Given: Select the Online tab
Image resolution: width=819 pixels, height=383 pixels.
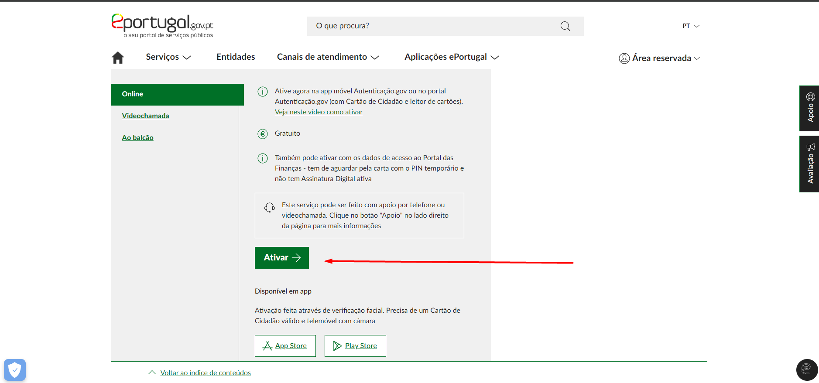Looking at the screenshot, I should click(x=178, y=95).
